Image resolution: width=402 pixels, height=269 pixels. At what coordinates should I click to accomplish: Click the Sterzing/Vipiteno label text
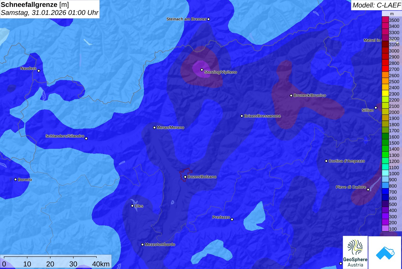pyautogui.click(x=221, y=72)
